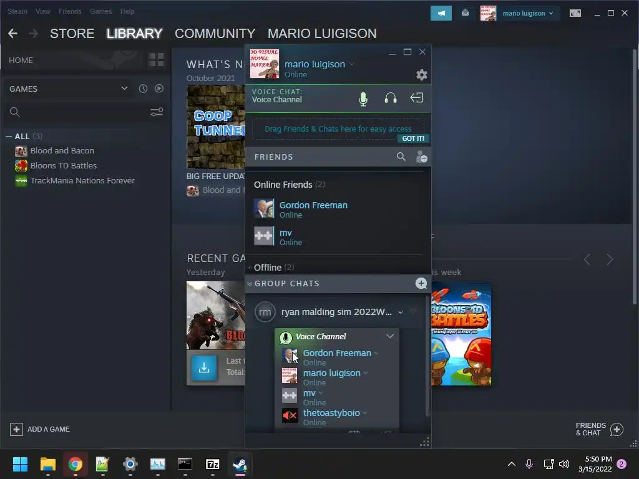This screenshot has width=639, height=479.
Task: Open mario luigison voice member dropdown
Action: (x=366, y=373)
